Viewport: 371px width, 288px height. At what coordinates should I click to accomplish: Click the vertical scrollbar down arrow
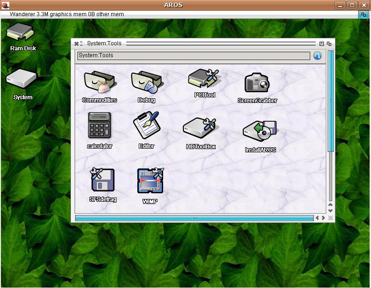330,210
